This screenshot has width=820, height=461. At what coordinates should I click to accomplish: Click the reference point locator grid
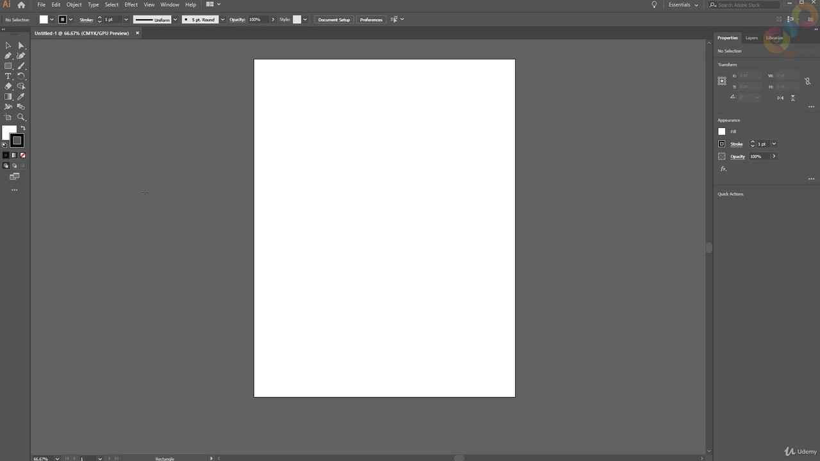pos(722,81)
